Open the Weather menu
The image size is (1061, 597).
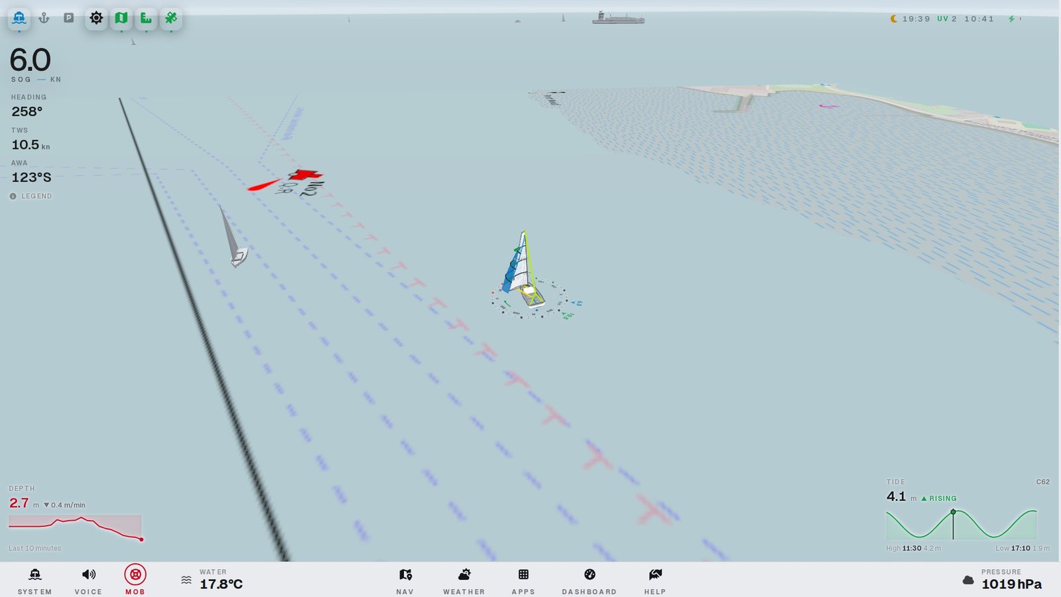tap(464, 580)
